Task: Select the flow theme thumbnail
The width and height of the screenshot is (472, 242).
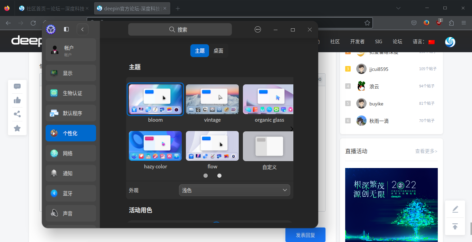Action: [212, 146]
